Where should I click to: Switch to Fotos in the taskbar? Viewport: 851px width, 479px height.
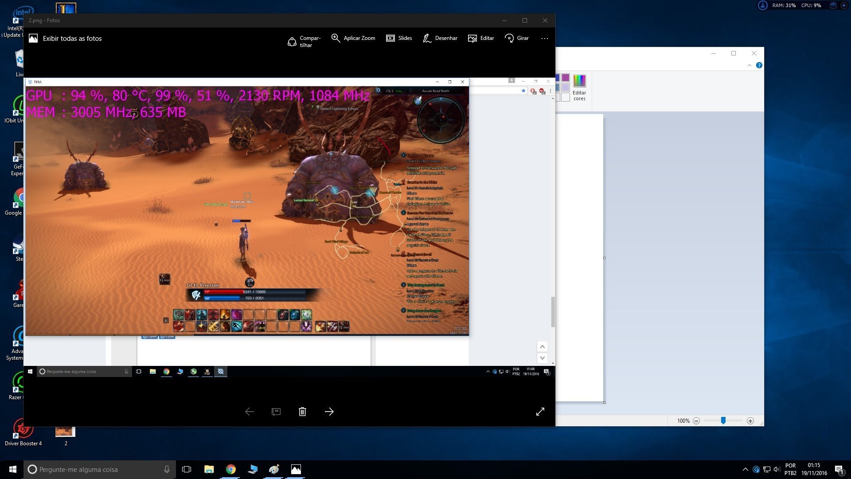(x=296, y=469)
